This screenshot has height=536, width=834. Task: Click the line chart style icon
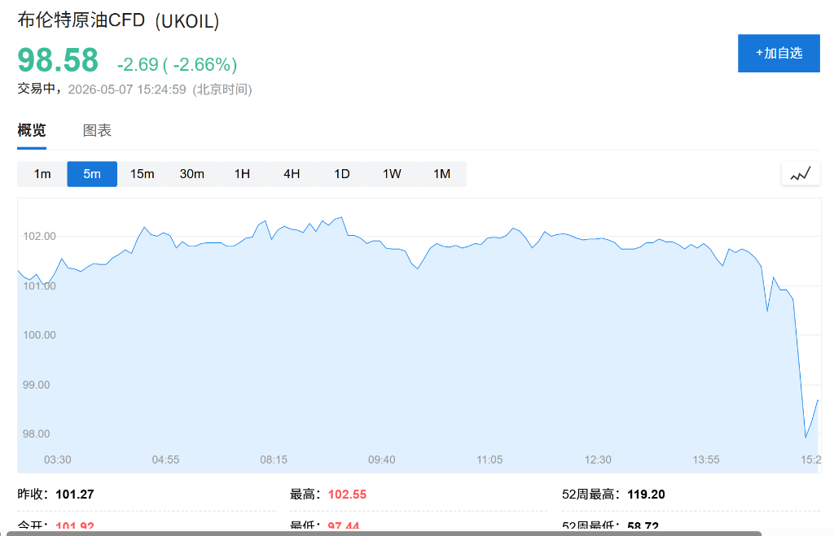coord(801,174)
